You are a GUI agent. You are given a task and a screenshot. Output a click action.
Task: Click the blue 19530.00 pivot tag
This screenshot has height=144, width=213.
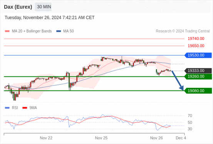[198, 55]
